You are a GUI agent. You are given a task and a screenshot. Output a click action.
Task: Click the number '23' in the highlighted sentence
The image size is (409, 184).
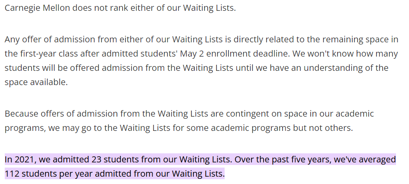point(97,159)
